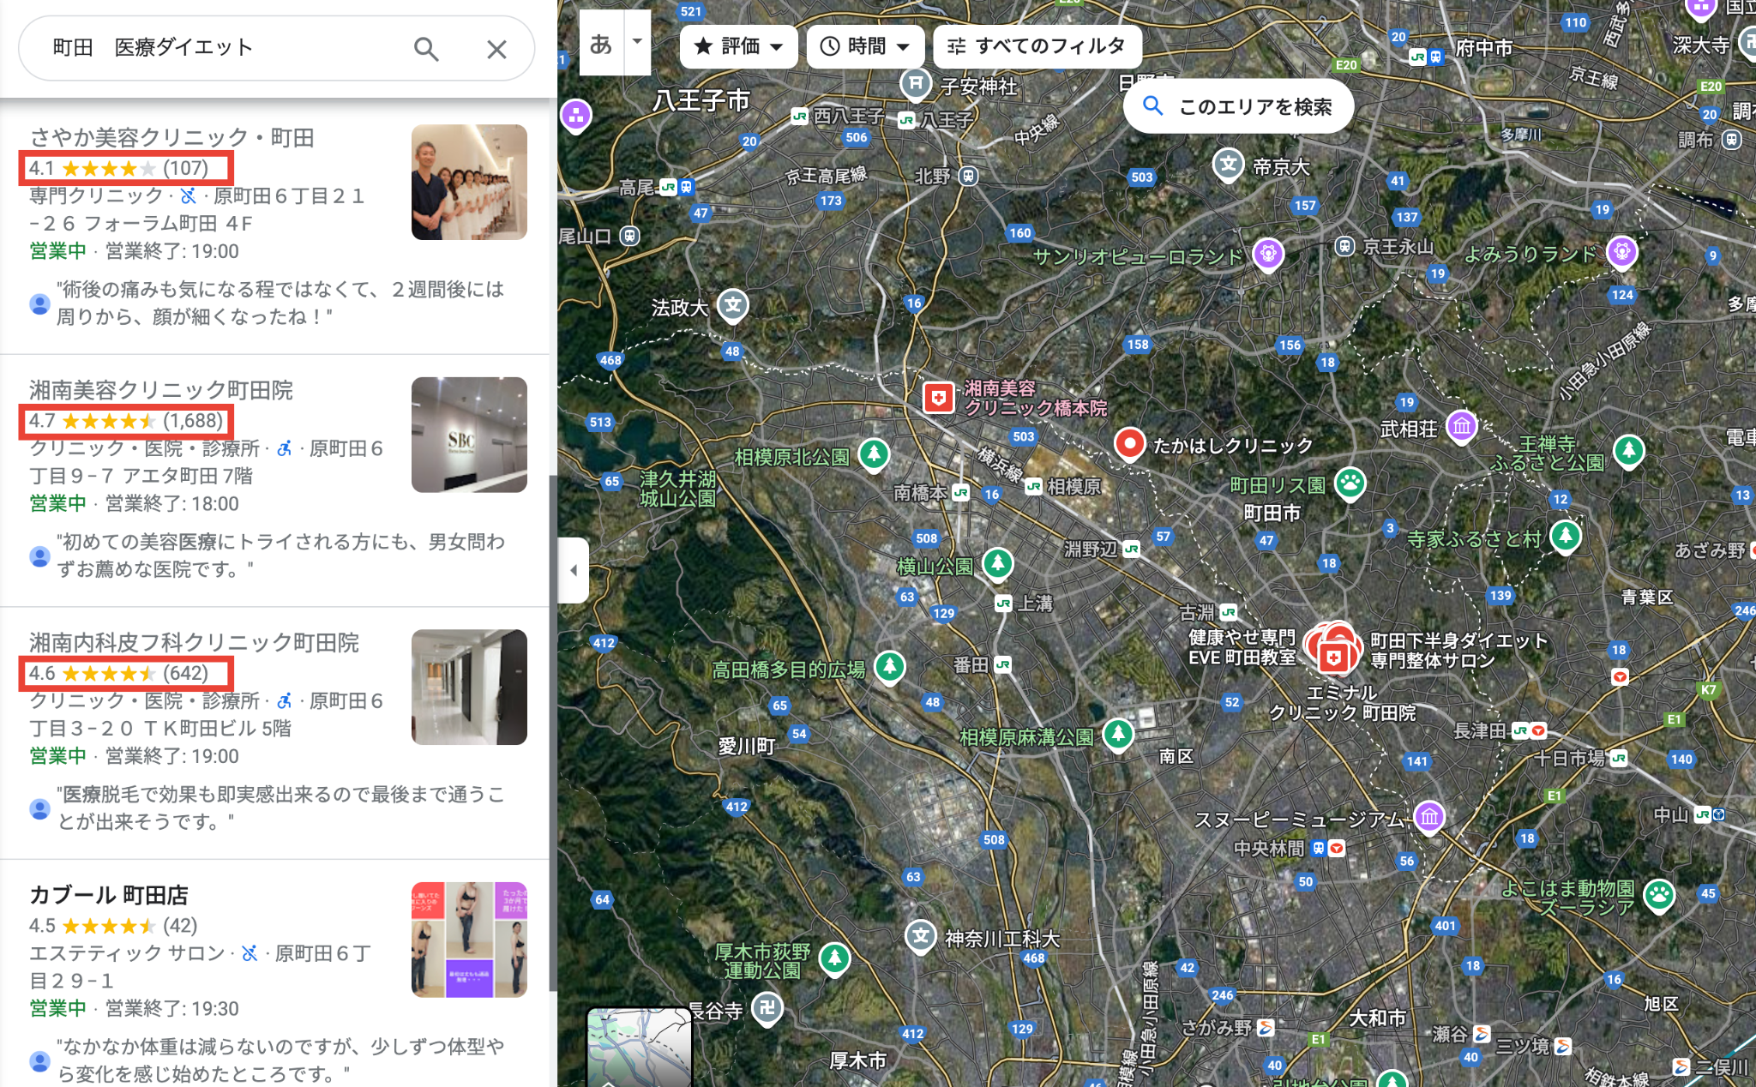Screen dimensions: 1756x1087
Task: Click このエリアを検索 button
Action: click(1239, 106)
